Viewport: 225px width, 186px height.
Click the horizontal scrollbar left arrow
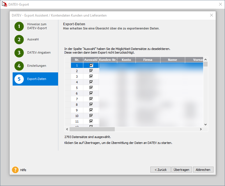[x=67, y=129]
